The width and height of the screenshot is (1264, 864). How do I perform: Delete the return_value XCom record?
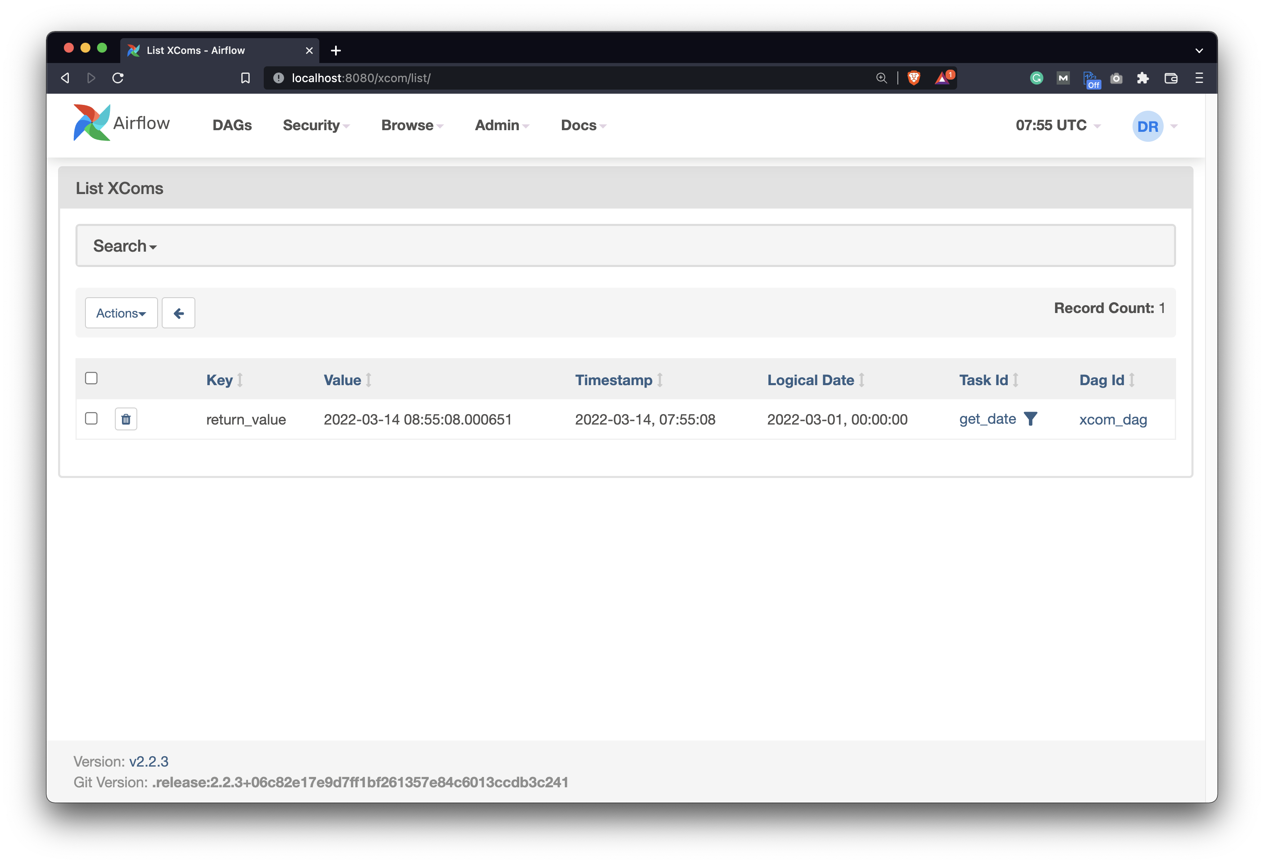pyautogui.click(x=126, y=419)
